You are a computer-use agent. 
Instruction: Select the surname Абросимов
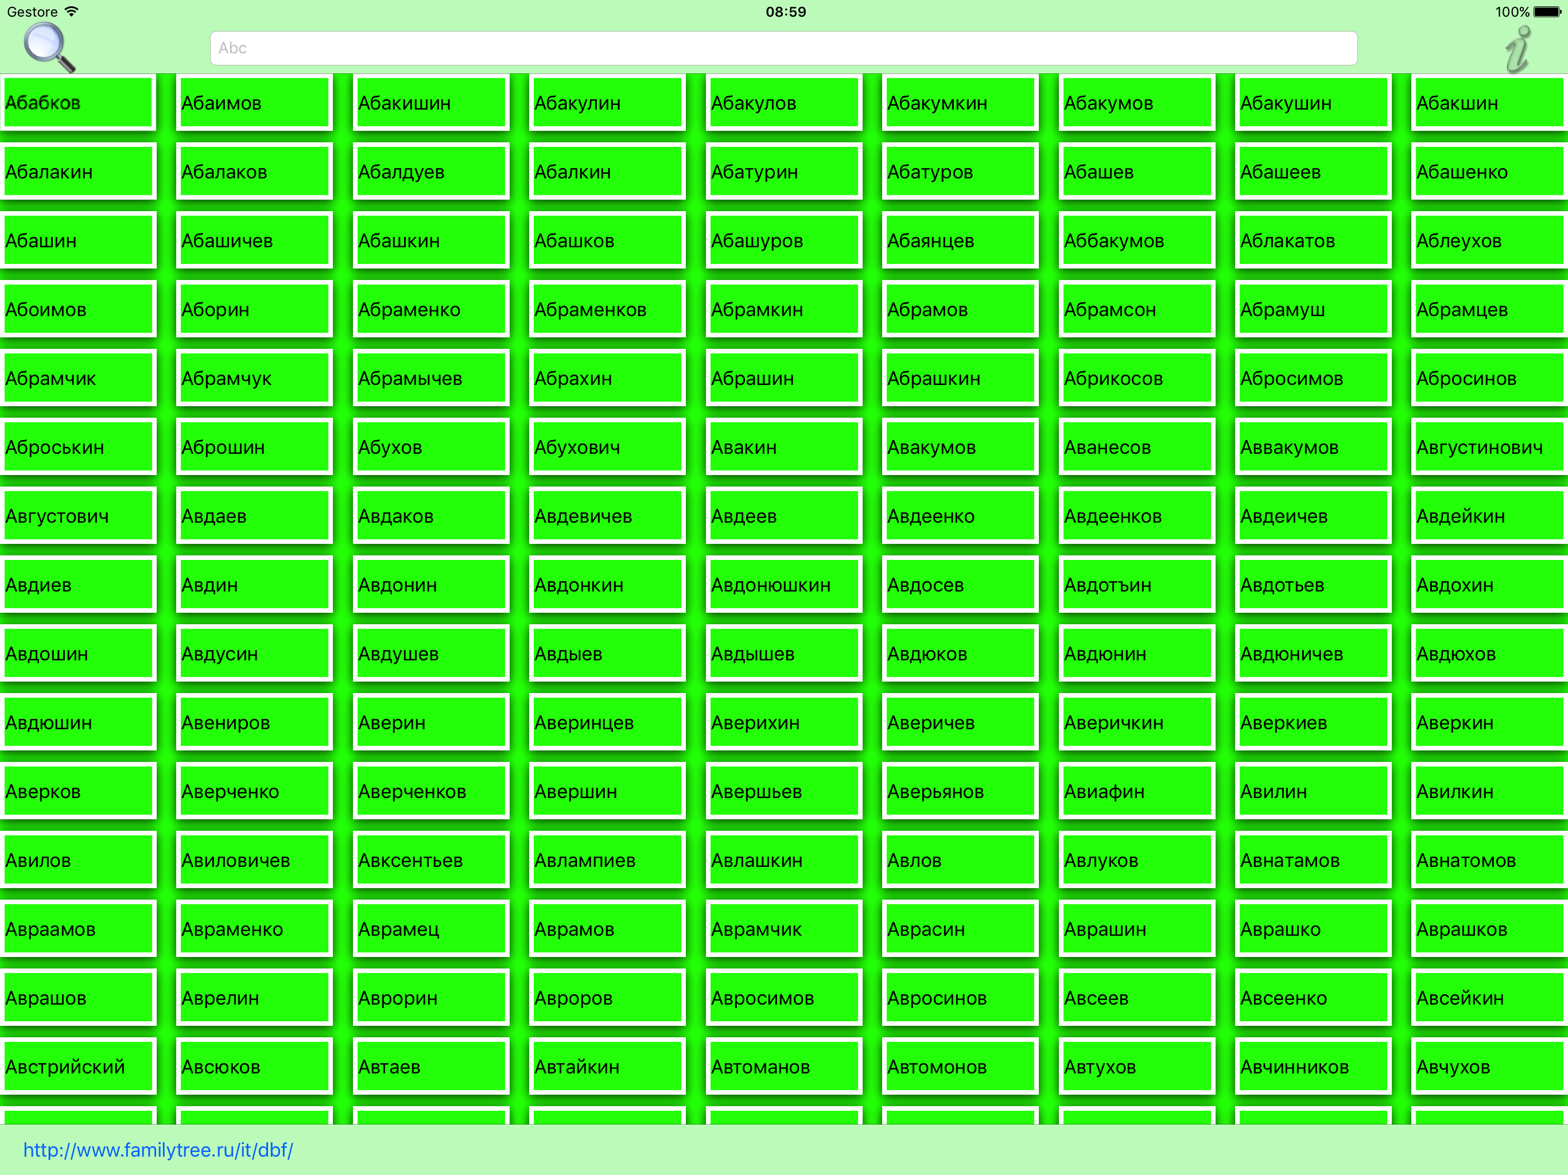point(1313,378)
